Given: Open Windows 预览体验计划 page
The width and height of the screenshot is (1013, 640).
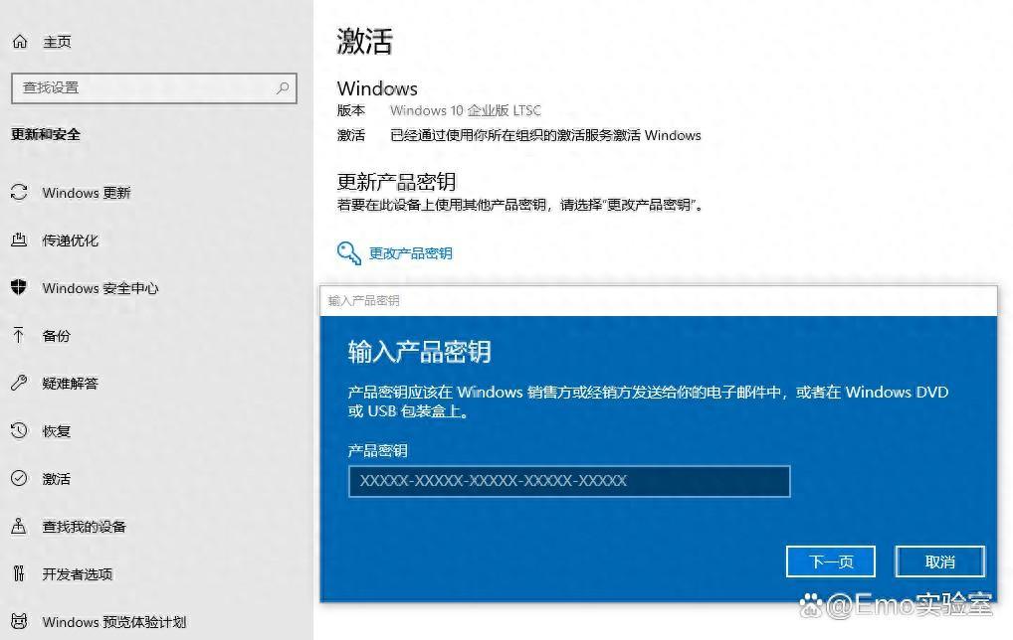Looking at the screenshot, I should (x=114, y=622).
